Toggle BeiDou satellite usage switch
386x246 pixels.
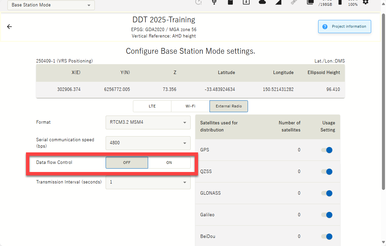327,237
